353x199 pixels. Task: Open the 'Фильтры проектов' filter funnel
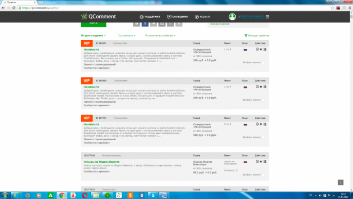256,35
